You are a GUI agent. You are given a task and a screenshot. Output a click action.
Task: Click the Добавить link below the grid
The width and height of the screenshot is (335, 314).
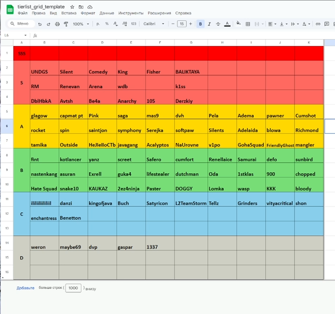tap(26, 288)
